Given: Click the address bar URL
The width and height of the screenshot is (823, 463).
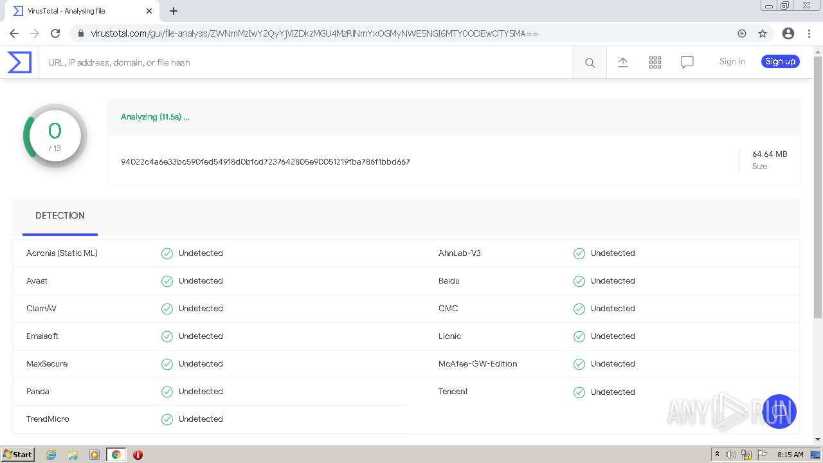Looking at the screenshot, I should pyautogui.click(x=314, y=33).
